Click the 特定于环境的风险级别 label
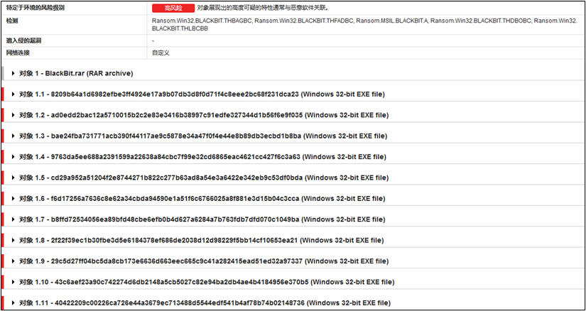This screenshot has width=586, height=311. click(x=35, y=7)
